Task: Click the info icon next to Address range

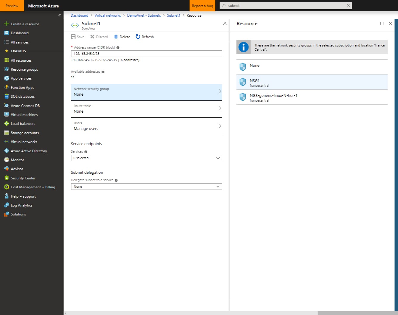Action: pyautogui.click(x=118, y=48)
